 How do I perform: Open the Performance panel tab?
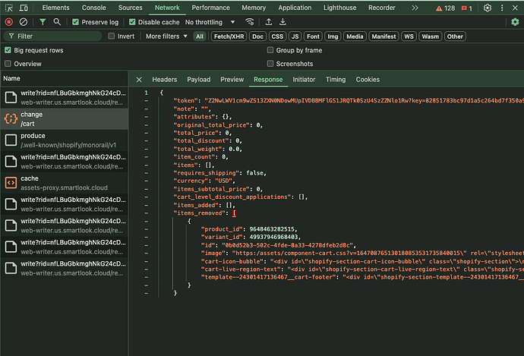(x=213, y=8)
